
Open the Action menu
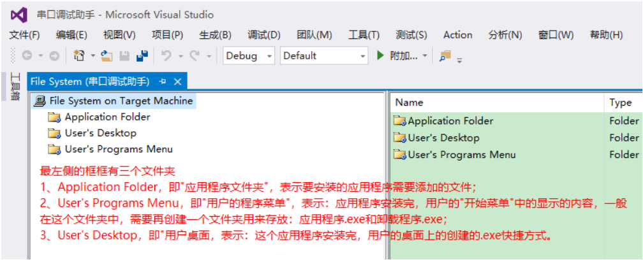tap(457, 35)
